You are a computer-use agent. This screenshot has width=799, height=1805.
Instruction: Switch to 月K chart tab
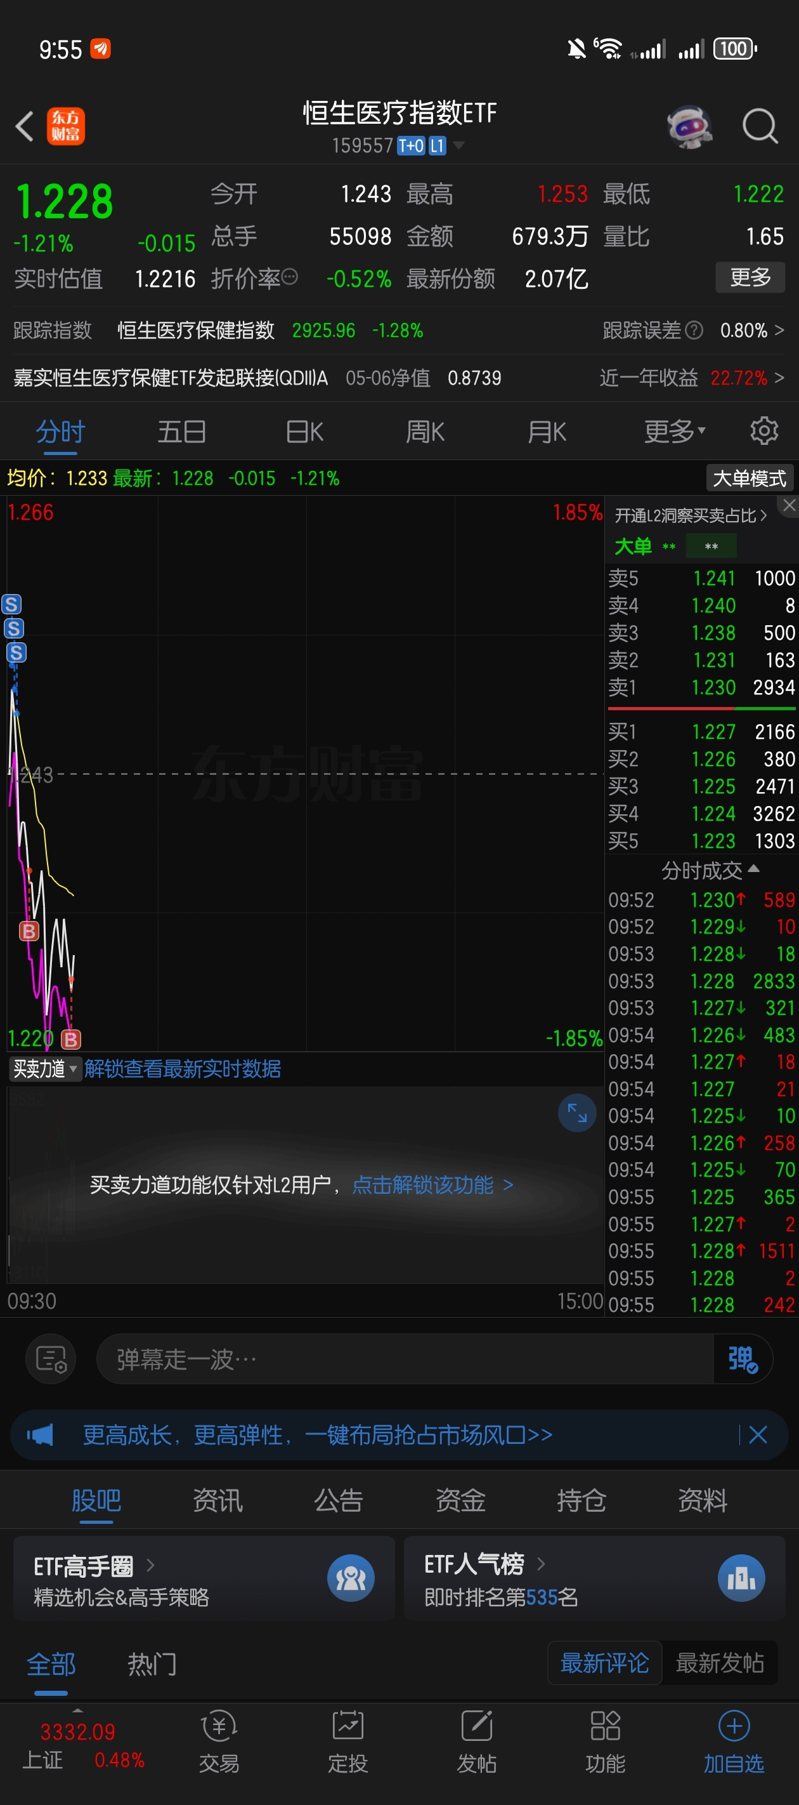(547, 432)
